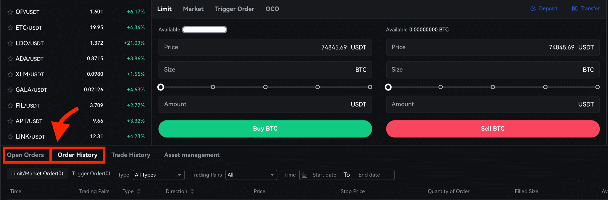Switch to the Trigger Order(0) filter

click(91, 174)
